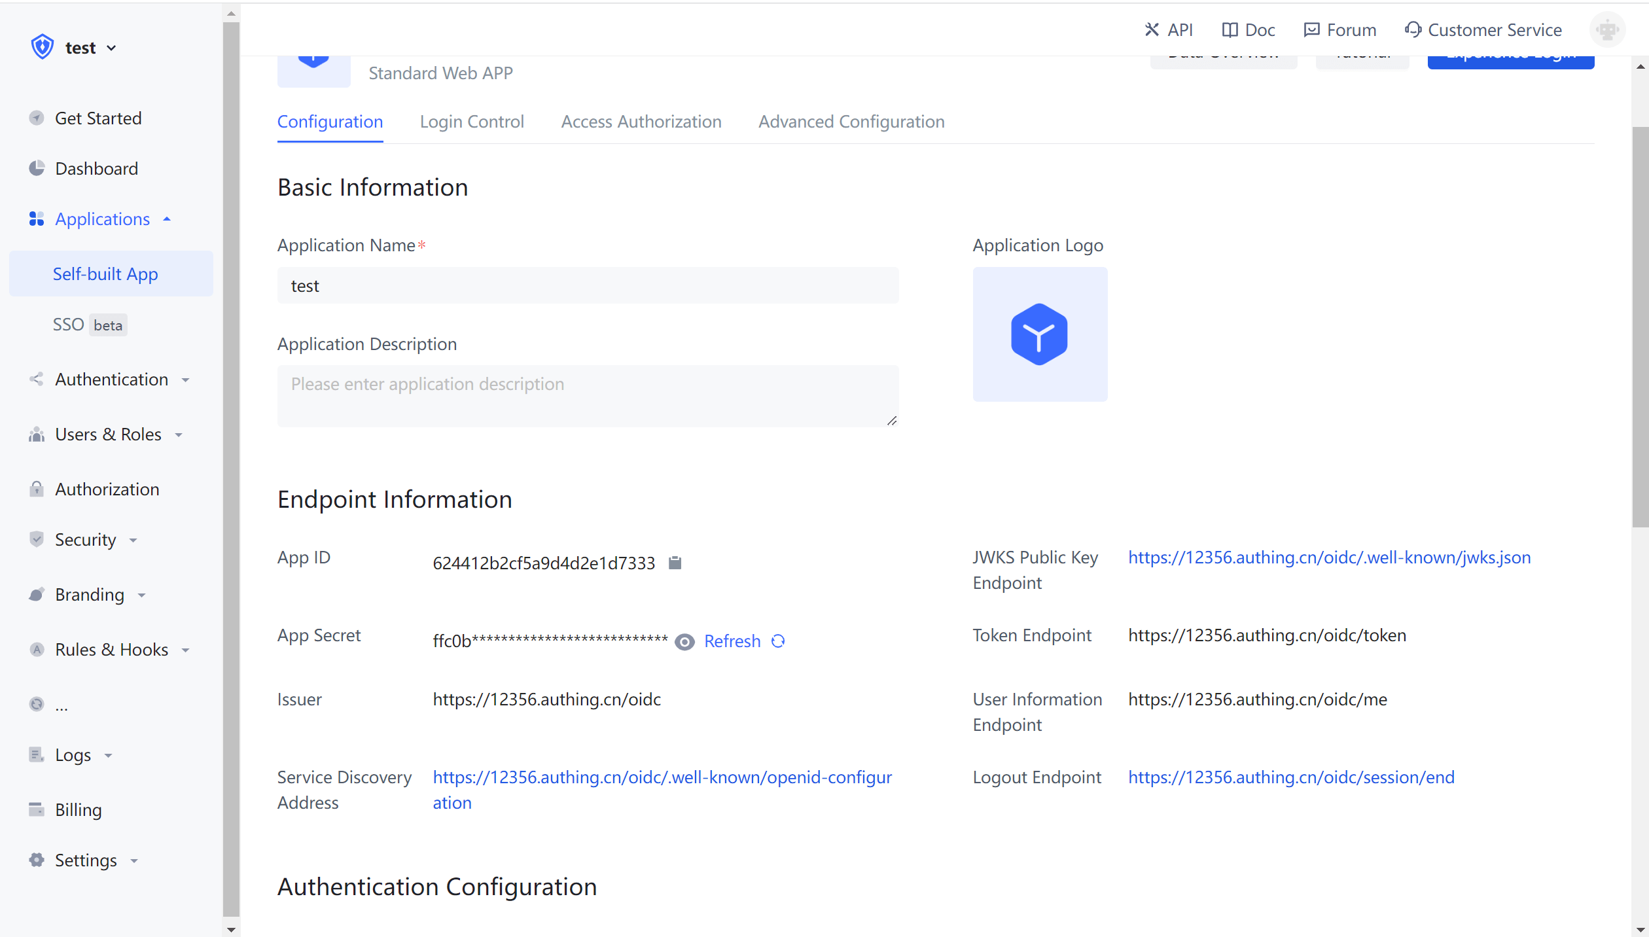The image size is (1649, 937).
Task: Expand the Security sidebar menu
Action: coord(85,540)
